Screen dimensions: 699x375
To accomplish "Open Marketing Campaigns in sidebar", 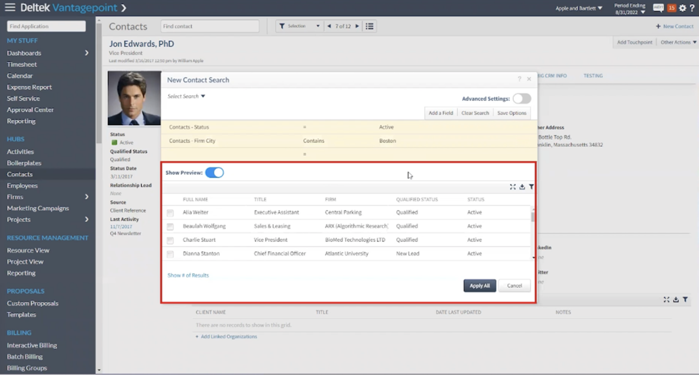I will (38, 208).
